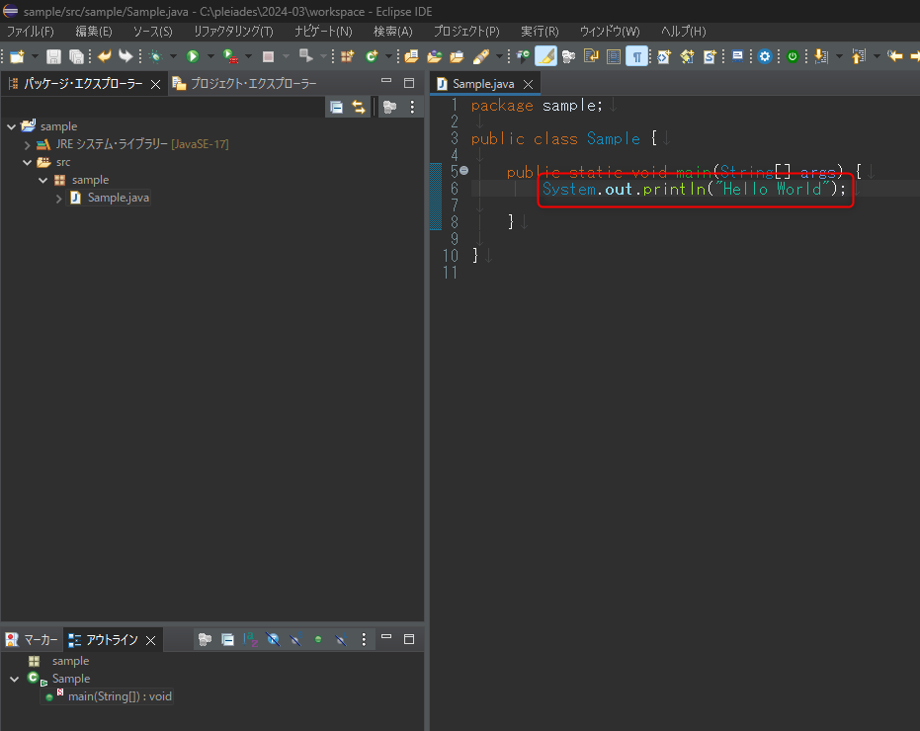Open the Next Annotation dropdown arrow

pos(839,56)
